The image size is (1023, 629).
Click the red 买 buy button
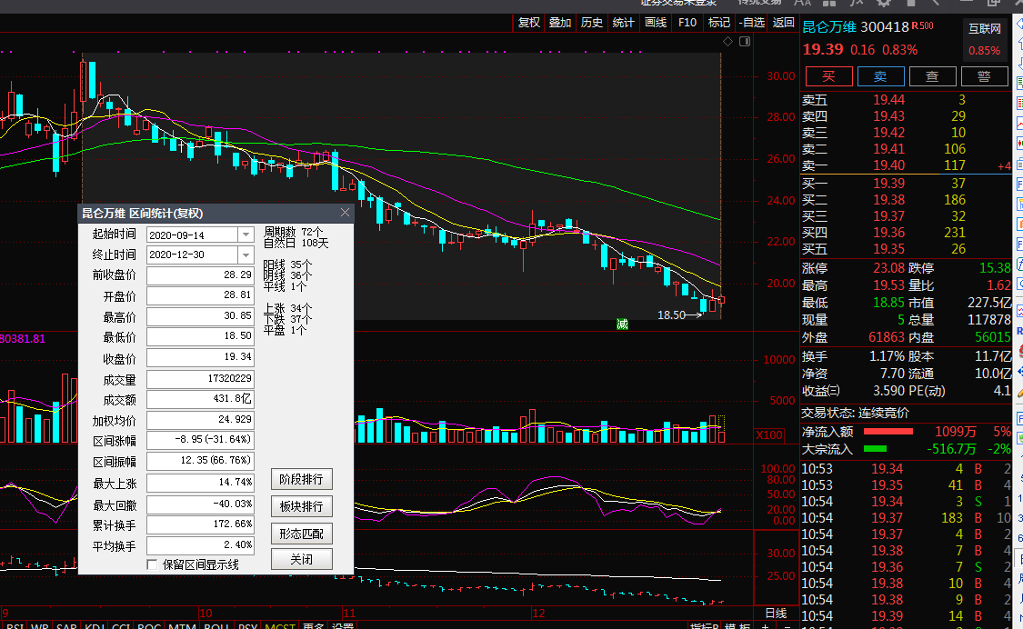tap(828, 76)
